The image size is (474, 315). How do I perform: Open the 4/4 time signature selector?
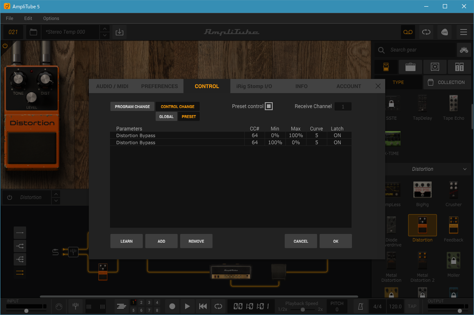[377, 307]
